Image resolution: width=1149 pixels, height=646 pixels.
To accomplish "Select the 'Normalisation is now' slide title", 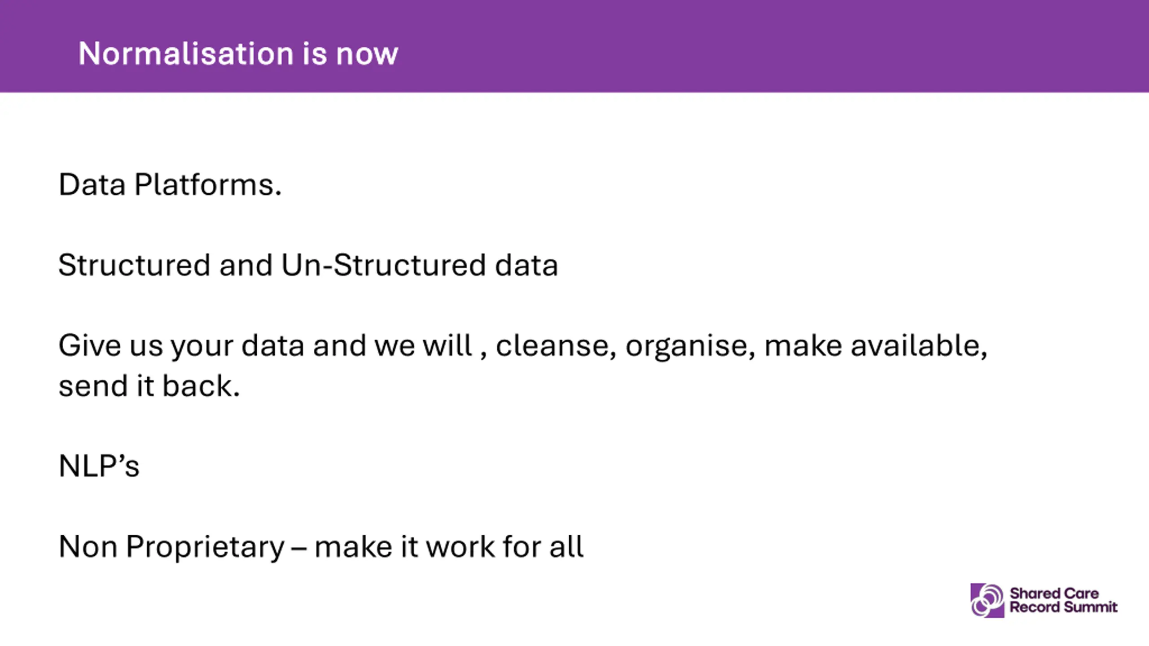I will pos(238,53).
